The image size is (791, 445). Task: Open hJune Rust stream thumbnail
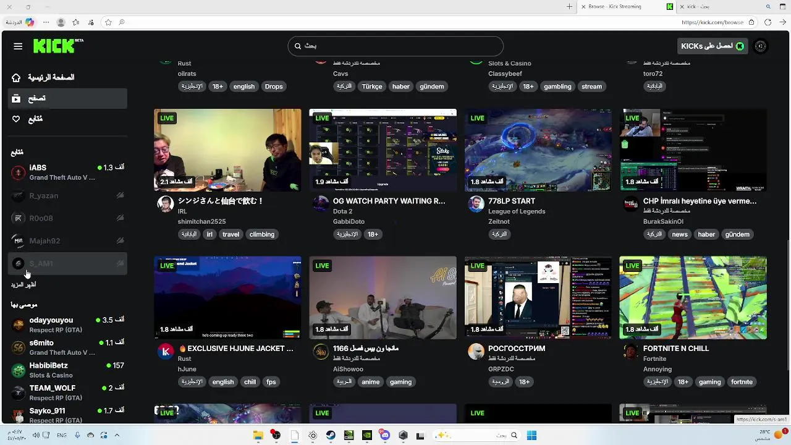click(227, 298)
